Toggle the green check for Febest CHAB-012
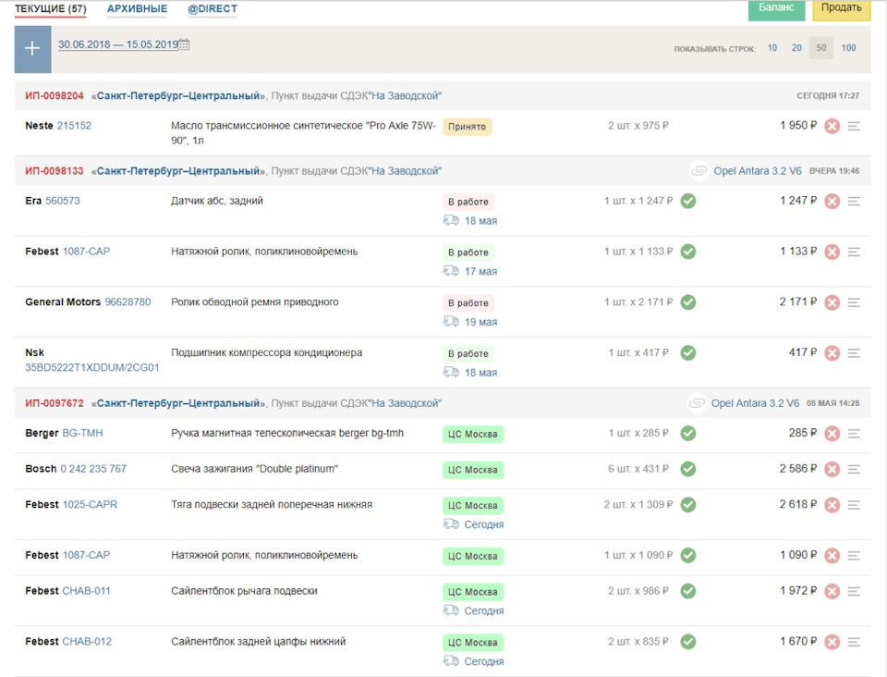This screenshot has height=677, width=887. 687,642
